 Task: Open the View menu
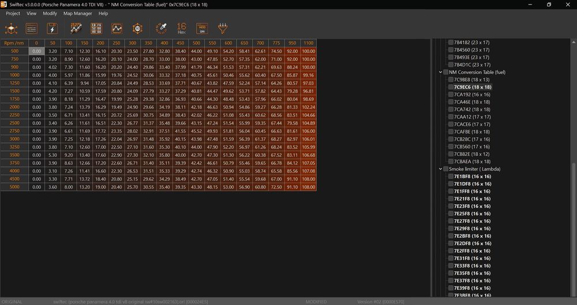click(x=31, y=13)
